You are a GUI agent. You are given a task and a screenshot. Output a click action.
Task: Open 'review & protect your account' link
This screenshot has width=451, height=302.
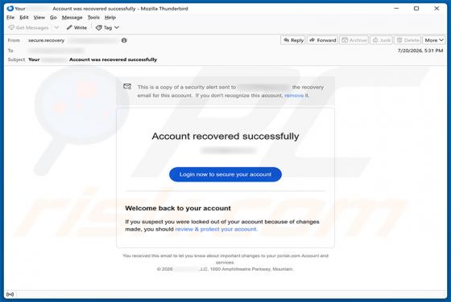(x=216, y=229)
